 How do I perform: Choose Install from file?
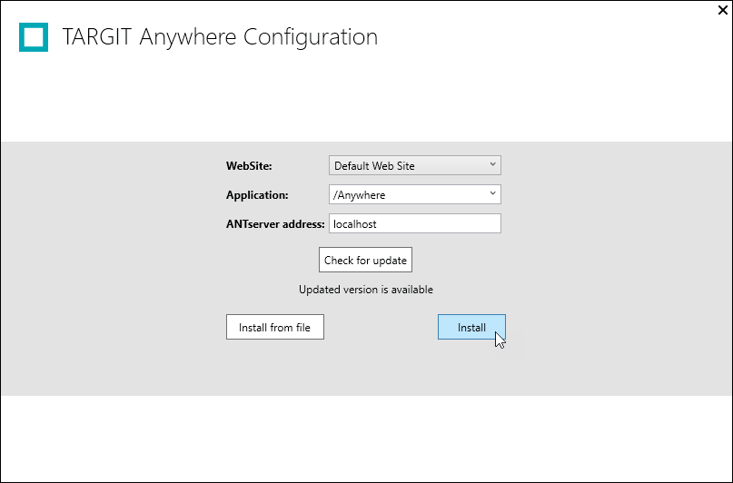click(275, 327)
